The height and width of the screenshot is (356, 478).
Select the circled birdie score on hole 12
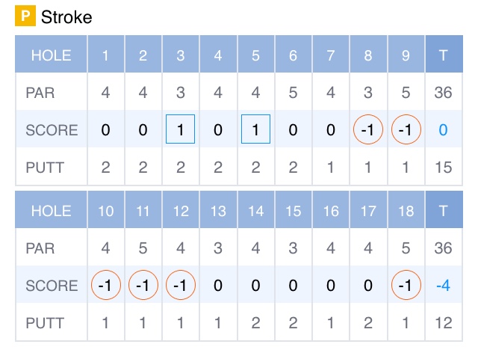tap(180, 286)
